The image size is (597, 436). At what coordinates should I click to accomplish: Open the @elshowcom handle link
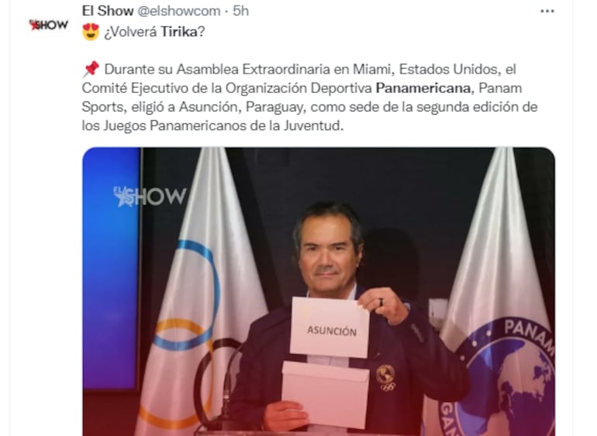tap(178, 11)
